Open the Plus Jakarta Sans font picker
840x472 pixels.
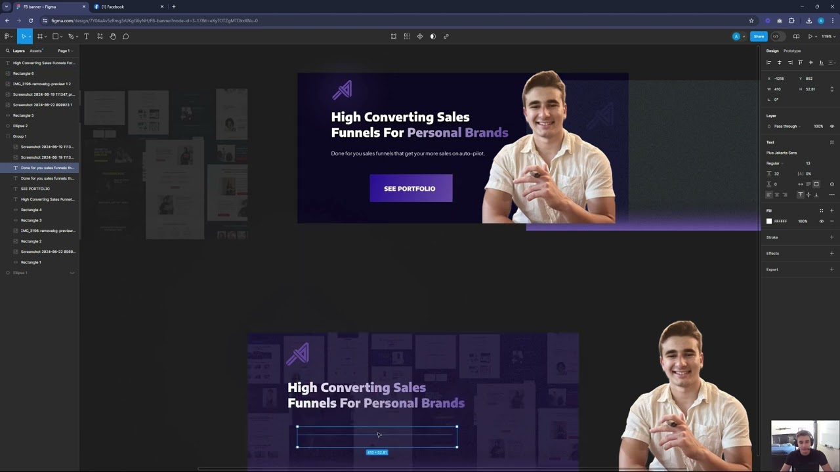tap(782, 153)
